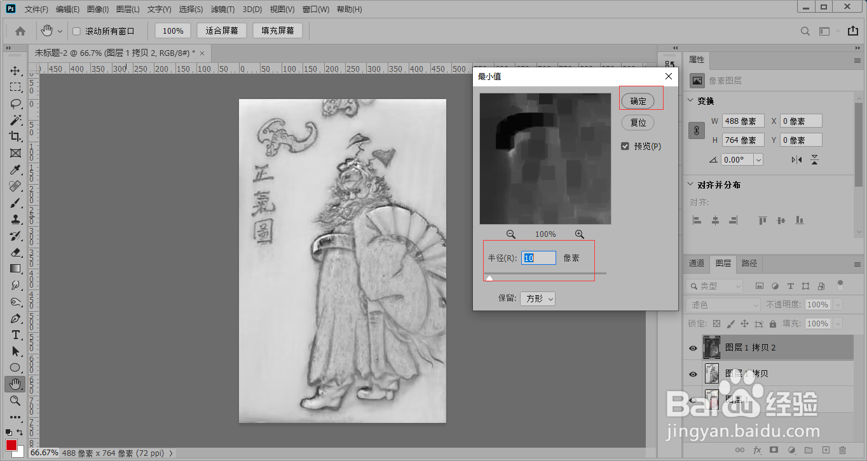Toggle lock position icon

click(x=744, y=324)
